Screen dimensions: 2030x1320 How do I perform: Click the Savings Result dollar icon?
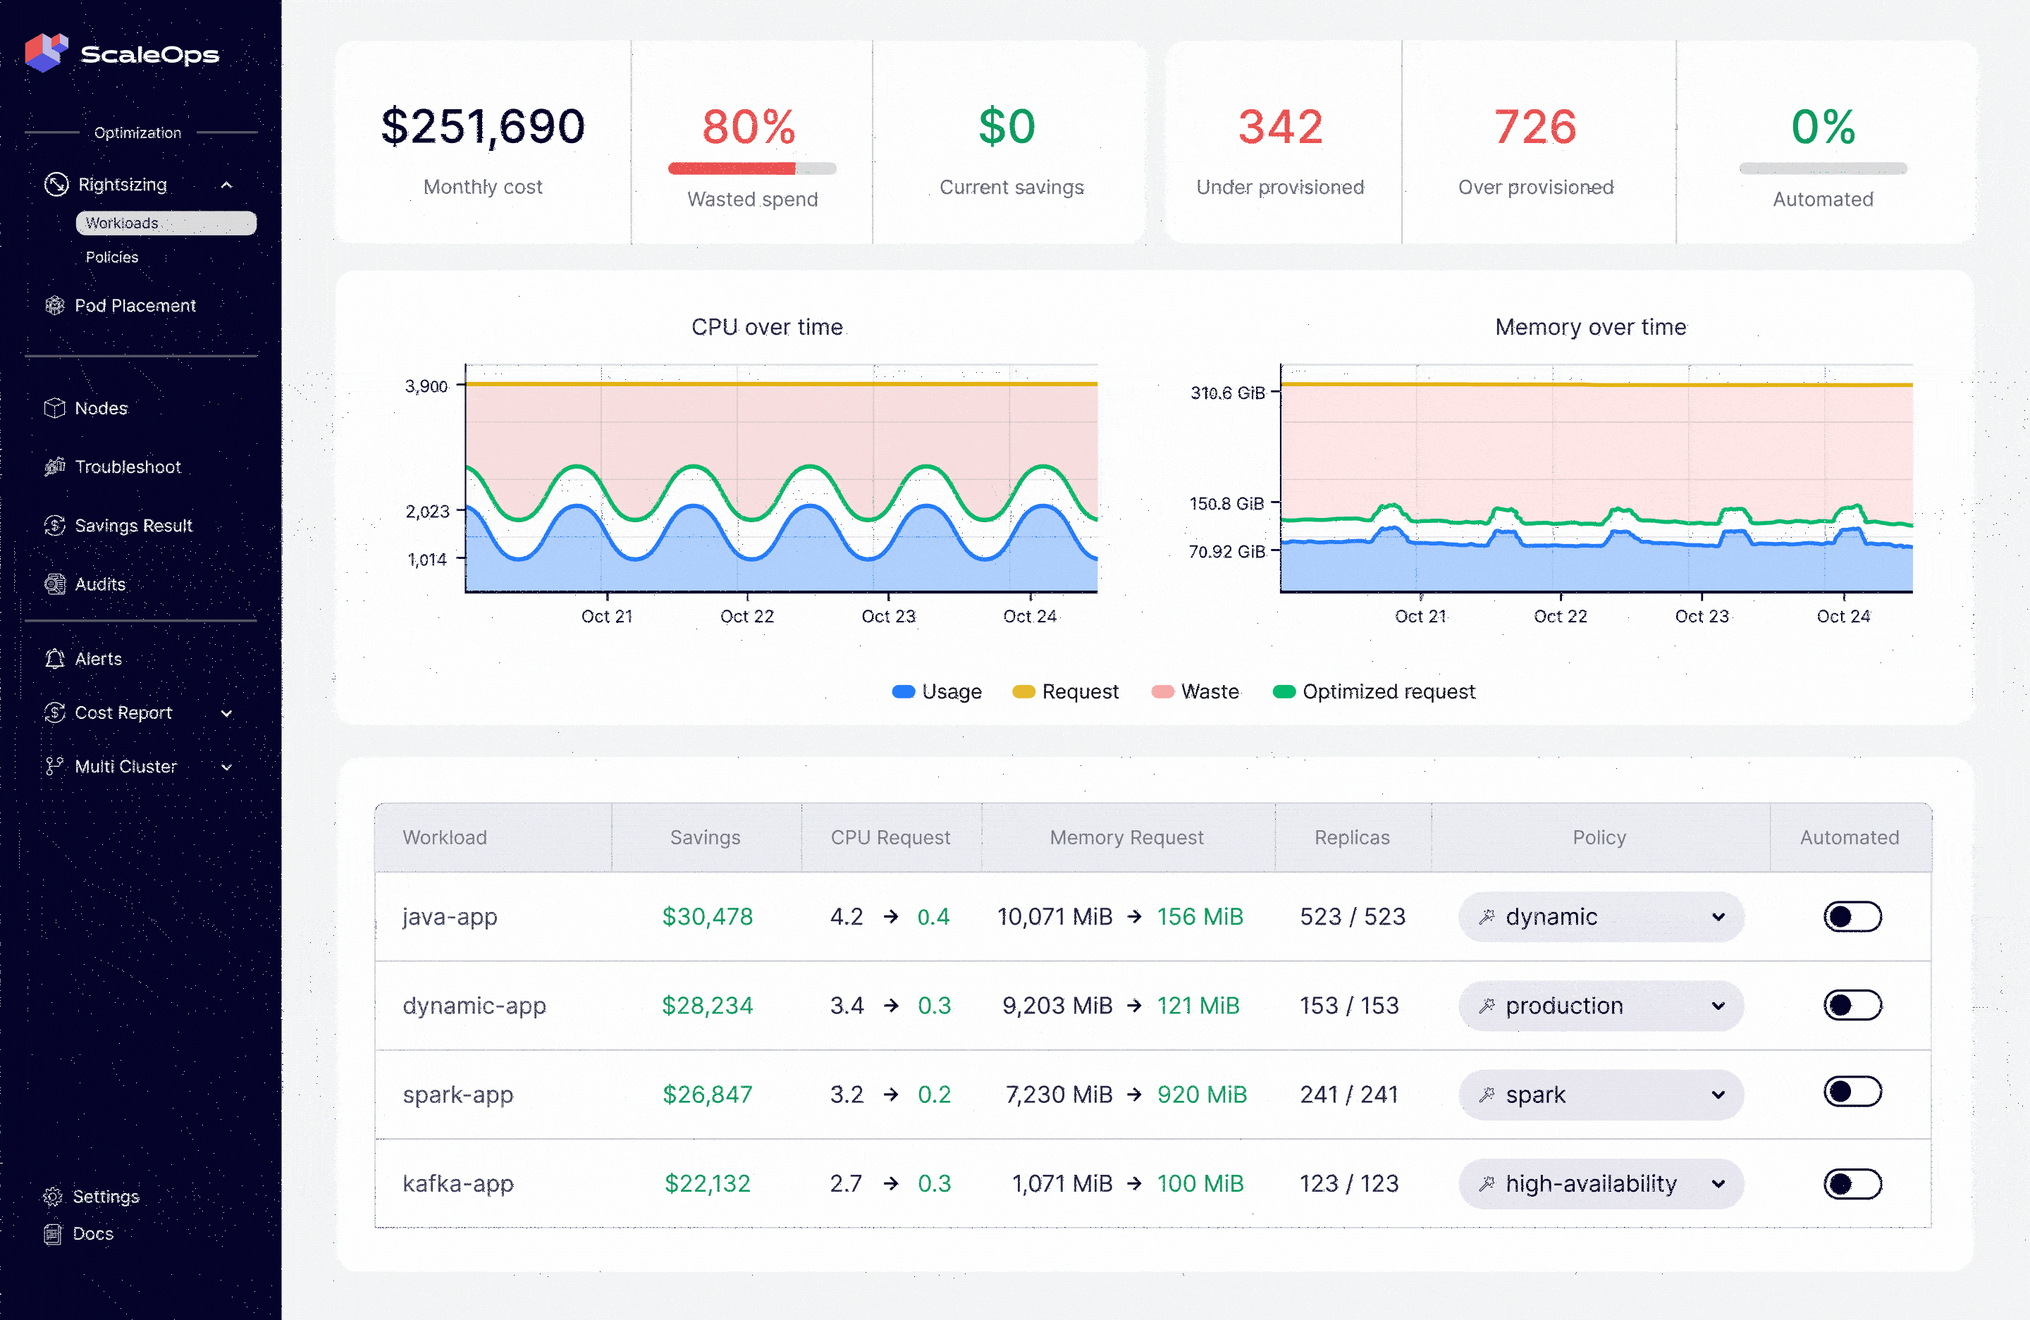pyautogui.click(x=54, y=525)
